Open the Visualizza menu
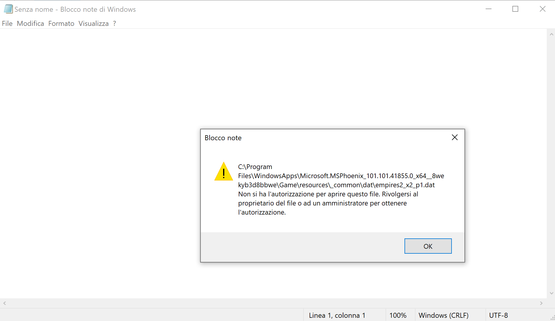Image resolution: width=555 pixels, height=321 pixels. [x=93, y=24]
